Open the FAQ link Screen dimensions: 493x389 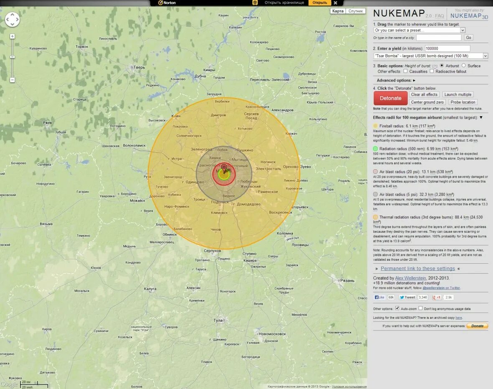439,16
